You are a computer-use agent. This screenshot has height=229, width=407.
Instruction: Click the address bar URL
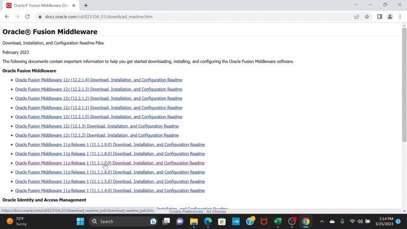(99, 17)
